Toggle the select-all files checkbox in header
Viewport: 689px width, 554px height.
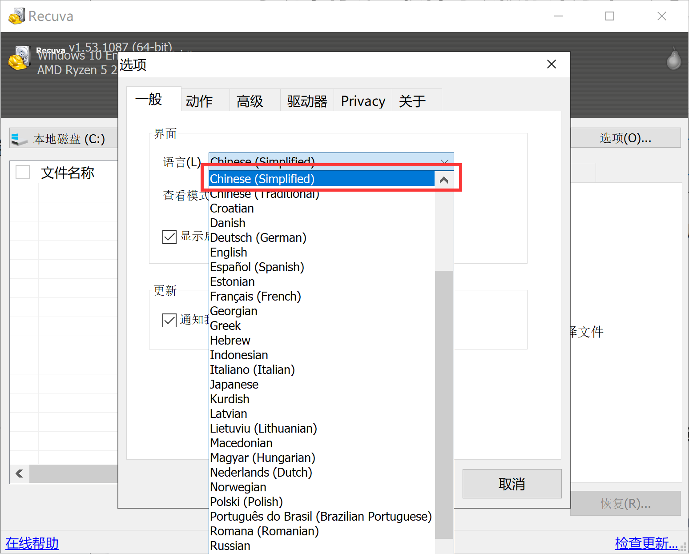23,172
